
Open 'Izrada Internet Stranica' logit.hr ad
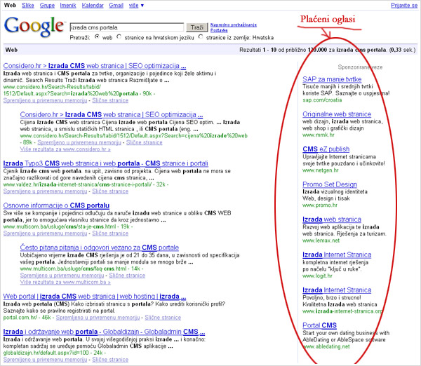click(x=337, y=255)
